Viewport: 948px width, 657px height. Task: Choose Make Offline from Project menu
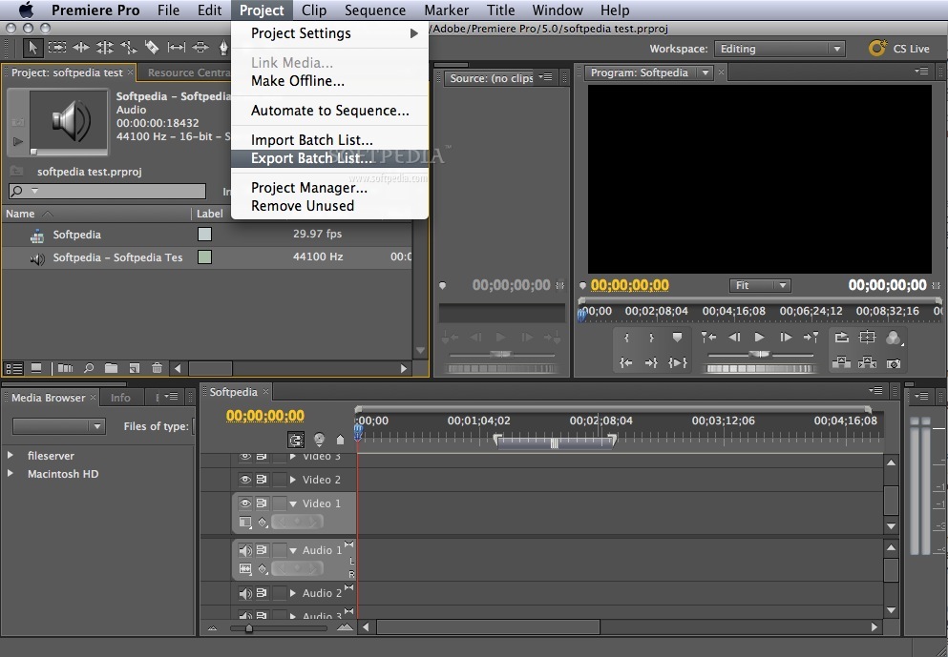pos(330,81)
